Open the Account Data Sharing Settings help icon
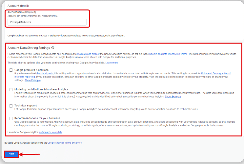Screen dimensions: 244x164 (53, 48)
